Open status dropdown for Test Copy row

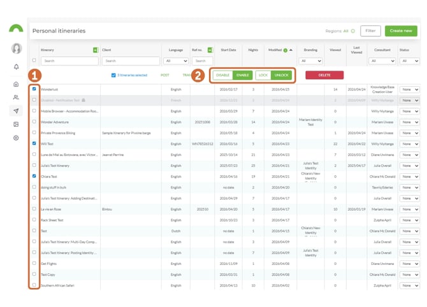tap(409, 275)
